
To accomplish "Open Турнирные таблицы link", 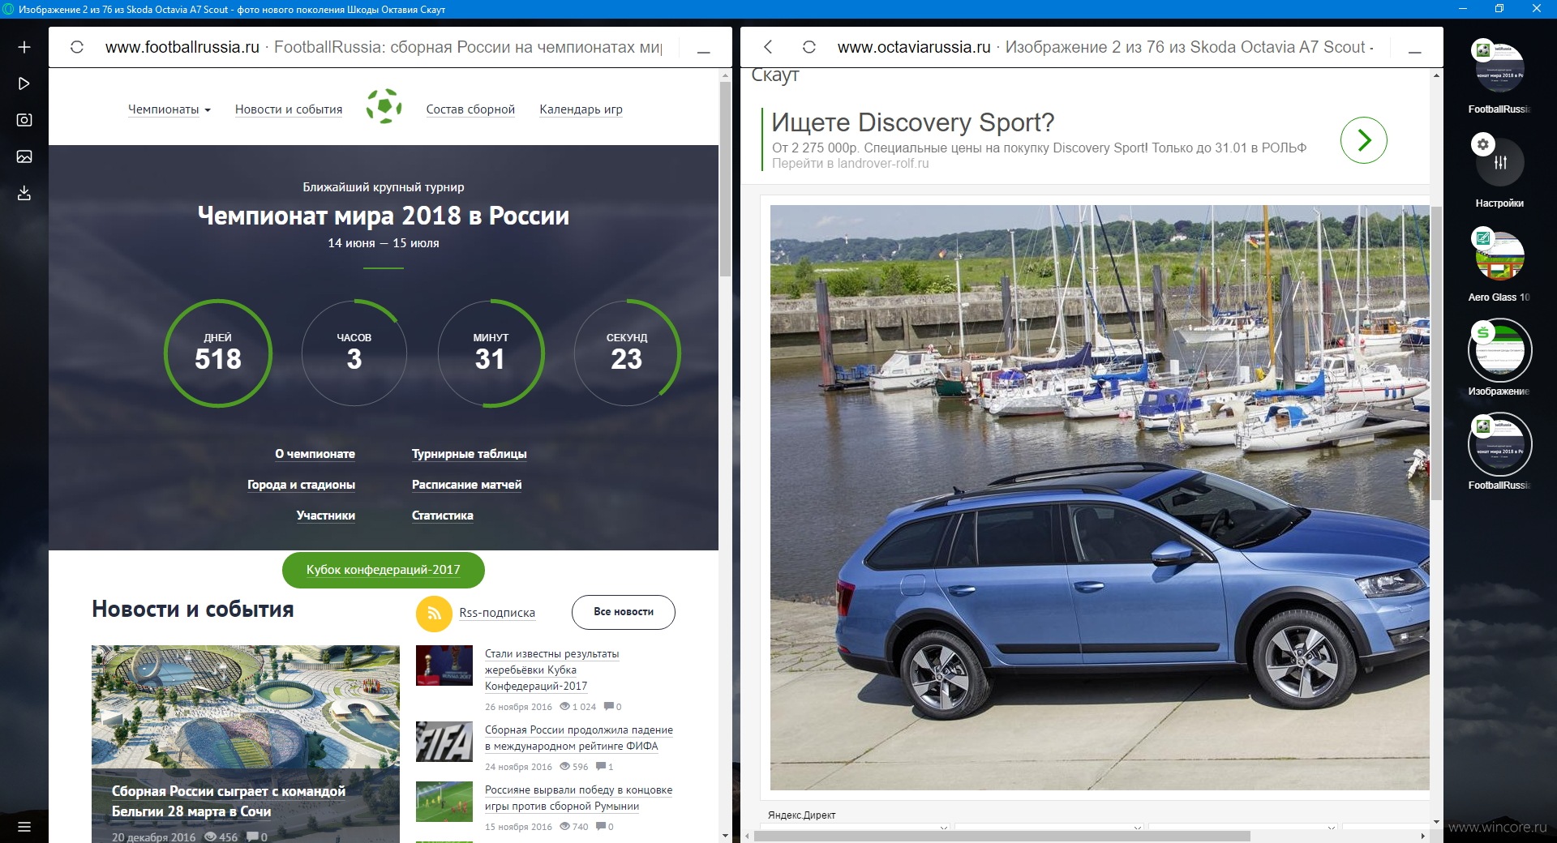I will click(469, 454).
